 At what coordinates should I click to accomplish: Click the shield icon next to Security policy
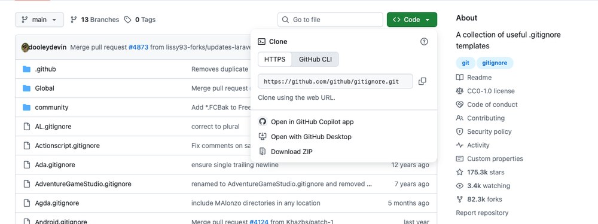point(459,131)
